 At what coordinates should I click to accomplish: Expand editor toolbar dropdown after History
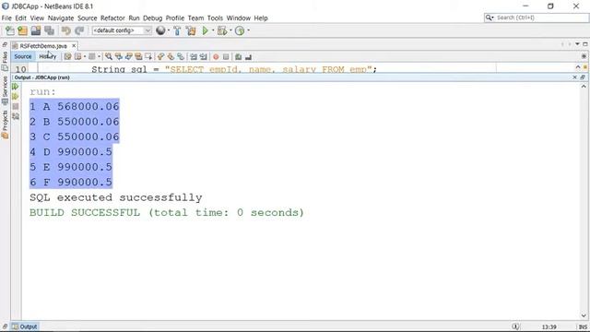coord(85,57)
